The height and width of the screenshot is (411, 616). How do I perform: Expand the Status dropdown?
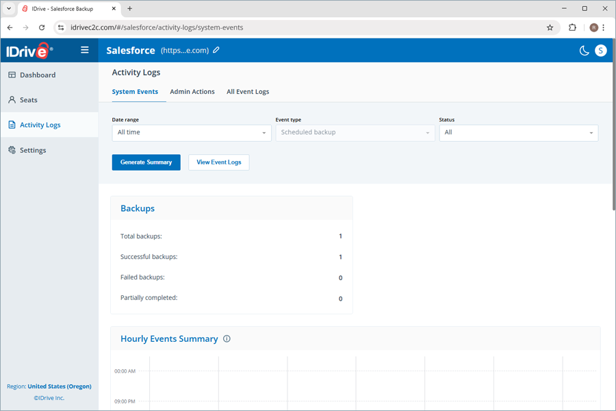pos(518,132)
